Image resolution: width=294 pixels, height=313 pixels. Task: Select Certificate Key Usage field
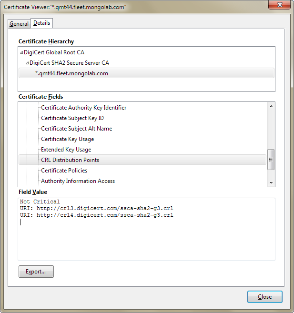[67, 139]
